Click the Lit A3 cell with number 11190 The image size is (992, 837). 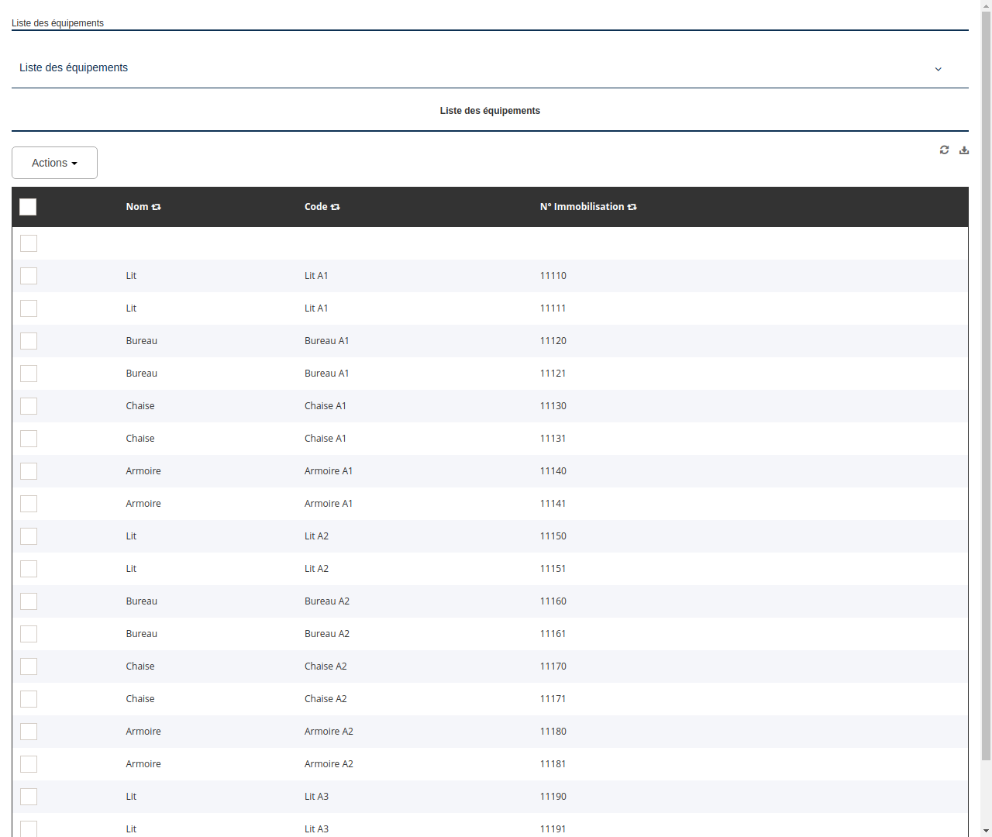(316, 796)
